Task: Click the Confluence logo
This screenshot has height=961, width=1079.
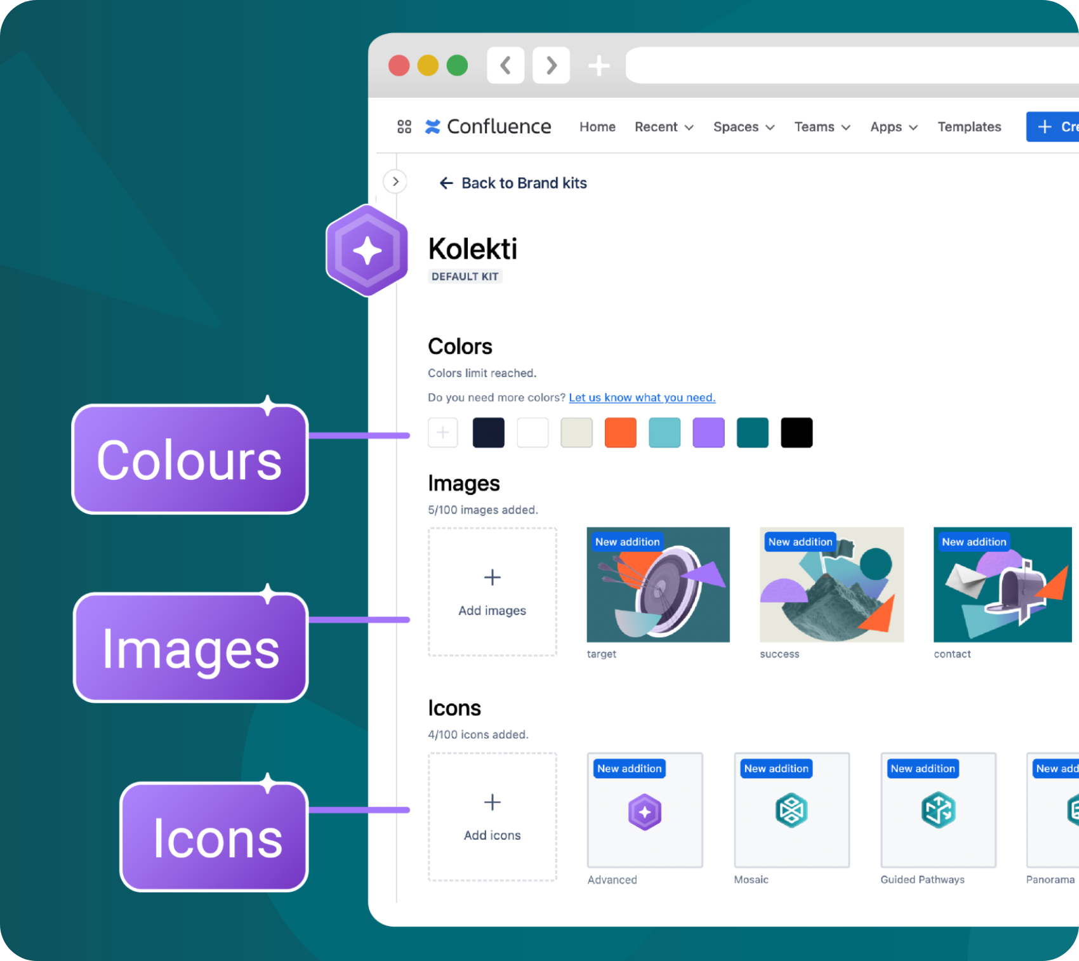Action: tap(487, 127)
